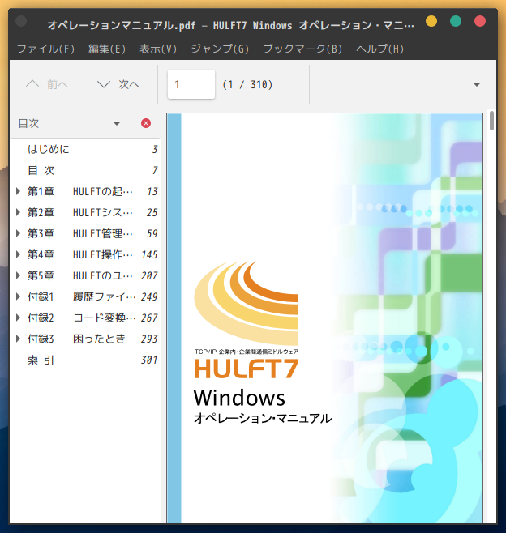Select 付録2 コード変換… entry text
Image resolution: width=506 pixels, height=533 pixels.
[x=82, y=318]
